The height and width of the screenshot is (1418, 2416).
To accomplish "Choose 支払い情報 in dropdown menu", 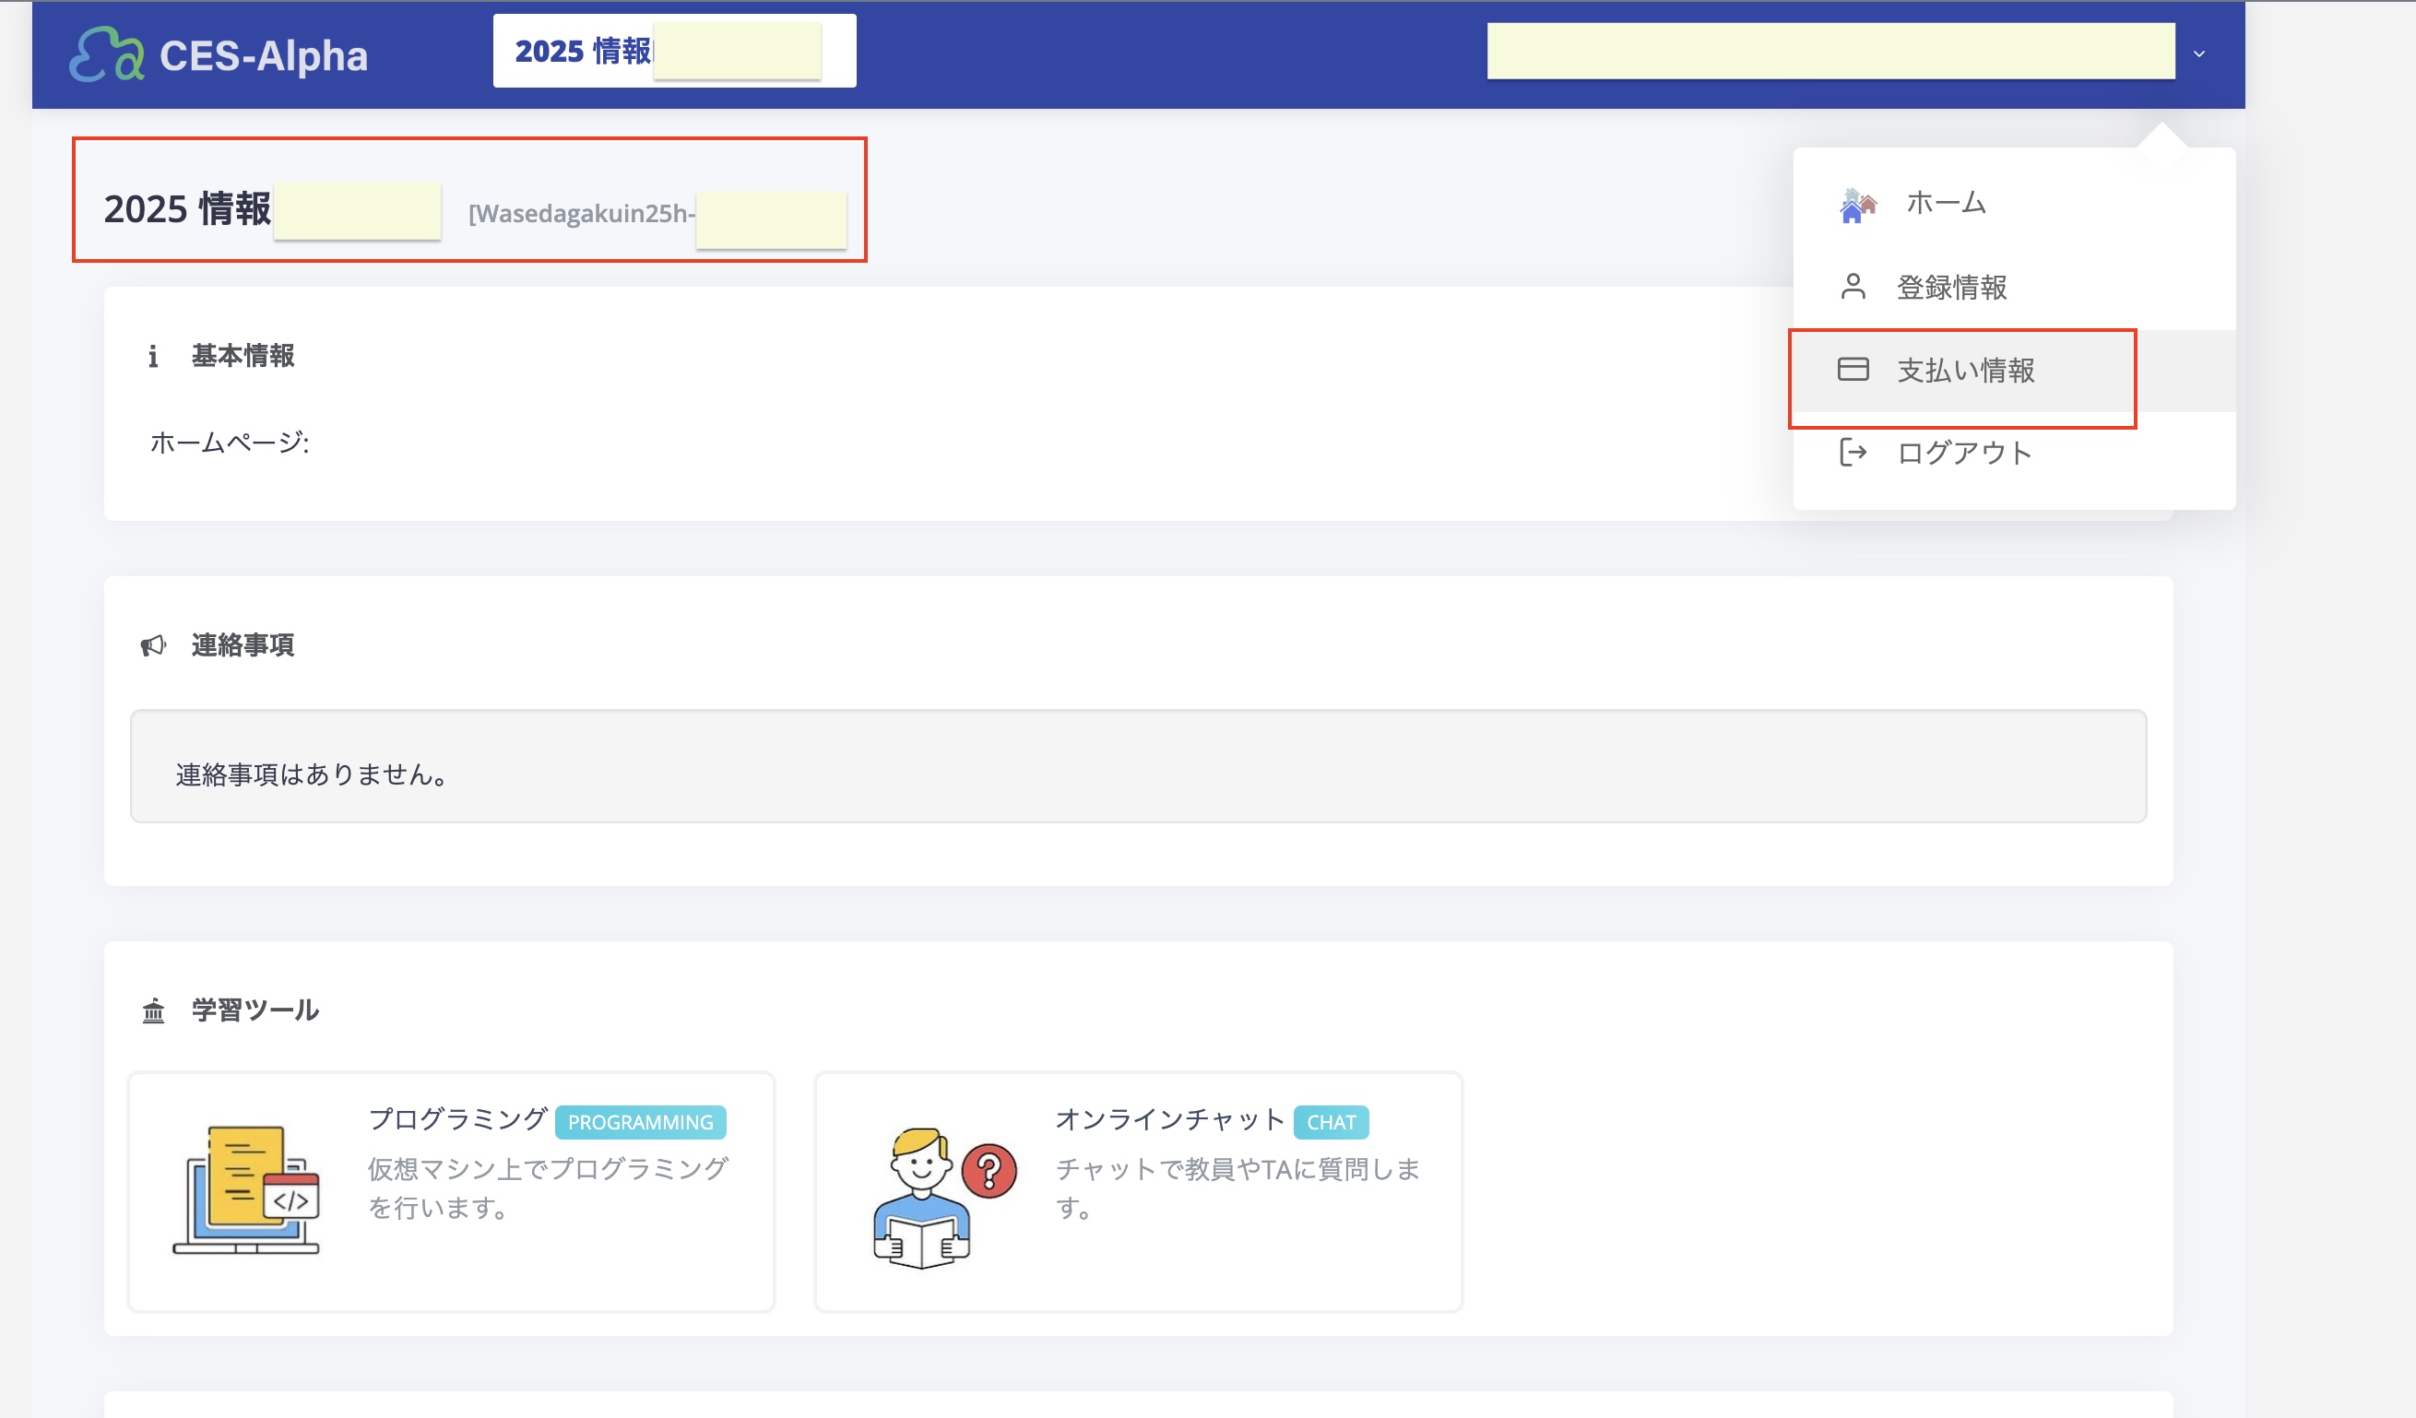I will (x=1964, y=371).
